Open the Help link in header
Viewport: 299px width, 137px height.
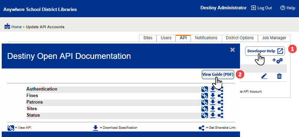click(288, 8)
